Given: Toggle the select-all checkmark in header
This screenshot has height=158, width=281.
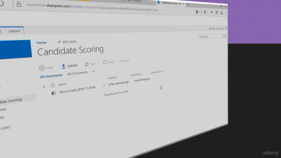Looking at the screenshot, I should pyautogui.click(x=44, y=86).
